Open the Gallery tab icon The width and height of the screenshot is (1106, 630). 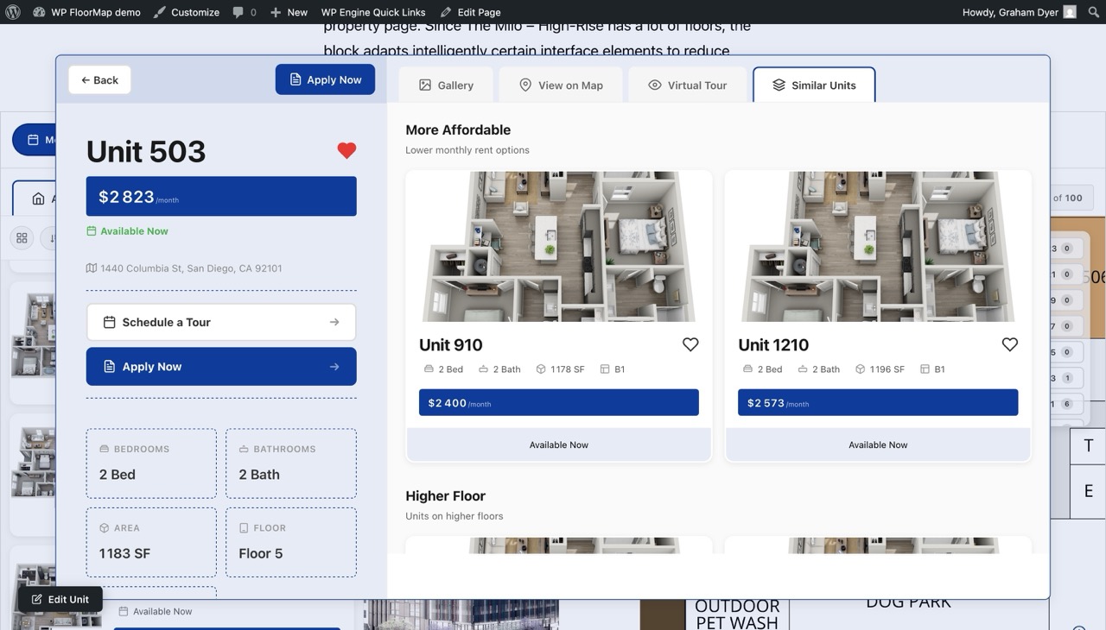pos(423,85)
